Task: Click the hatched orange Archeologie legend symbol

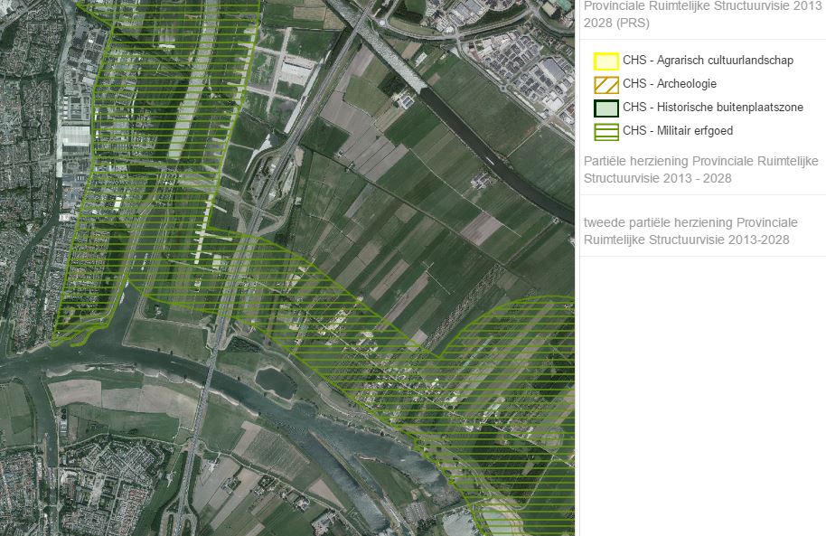Action: click(605, 85)
